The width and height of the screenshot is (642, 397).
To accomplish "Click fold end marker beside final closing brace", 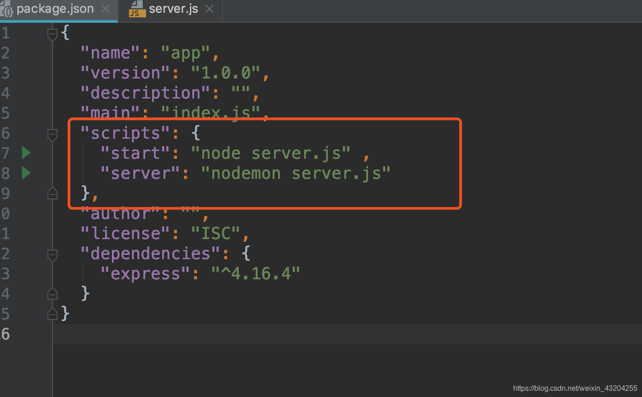I will tap(53, 313).
